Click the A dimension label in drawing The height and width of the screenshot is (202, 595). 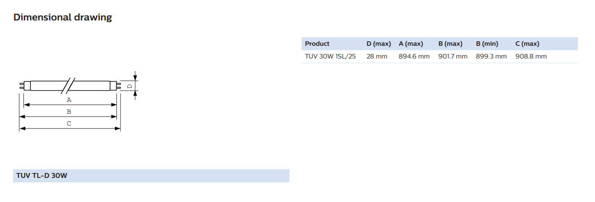(69, 100)
